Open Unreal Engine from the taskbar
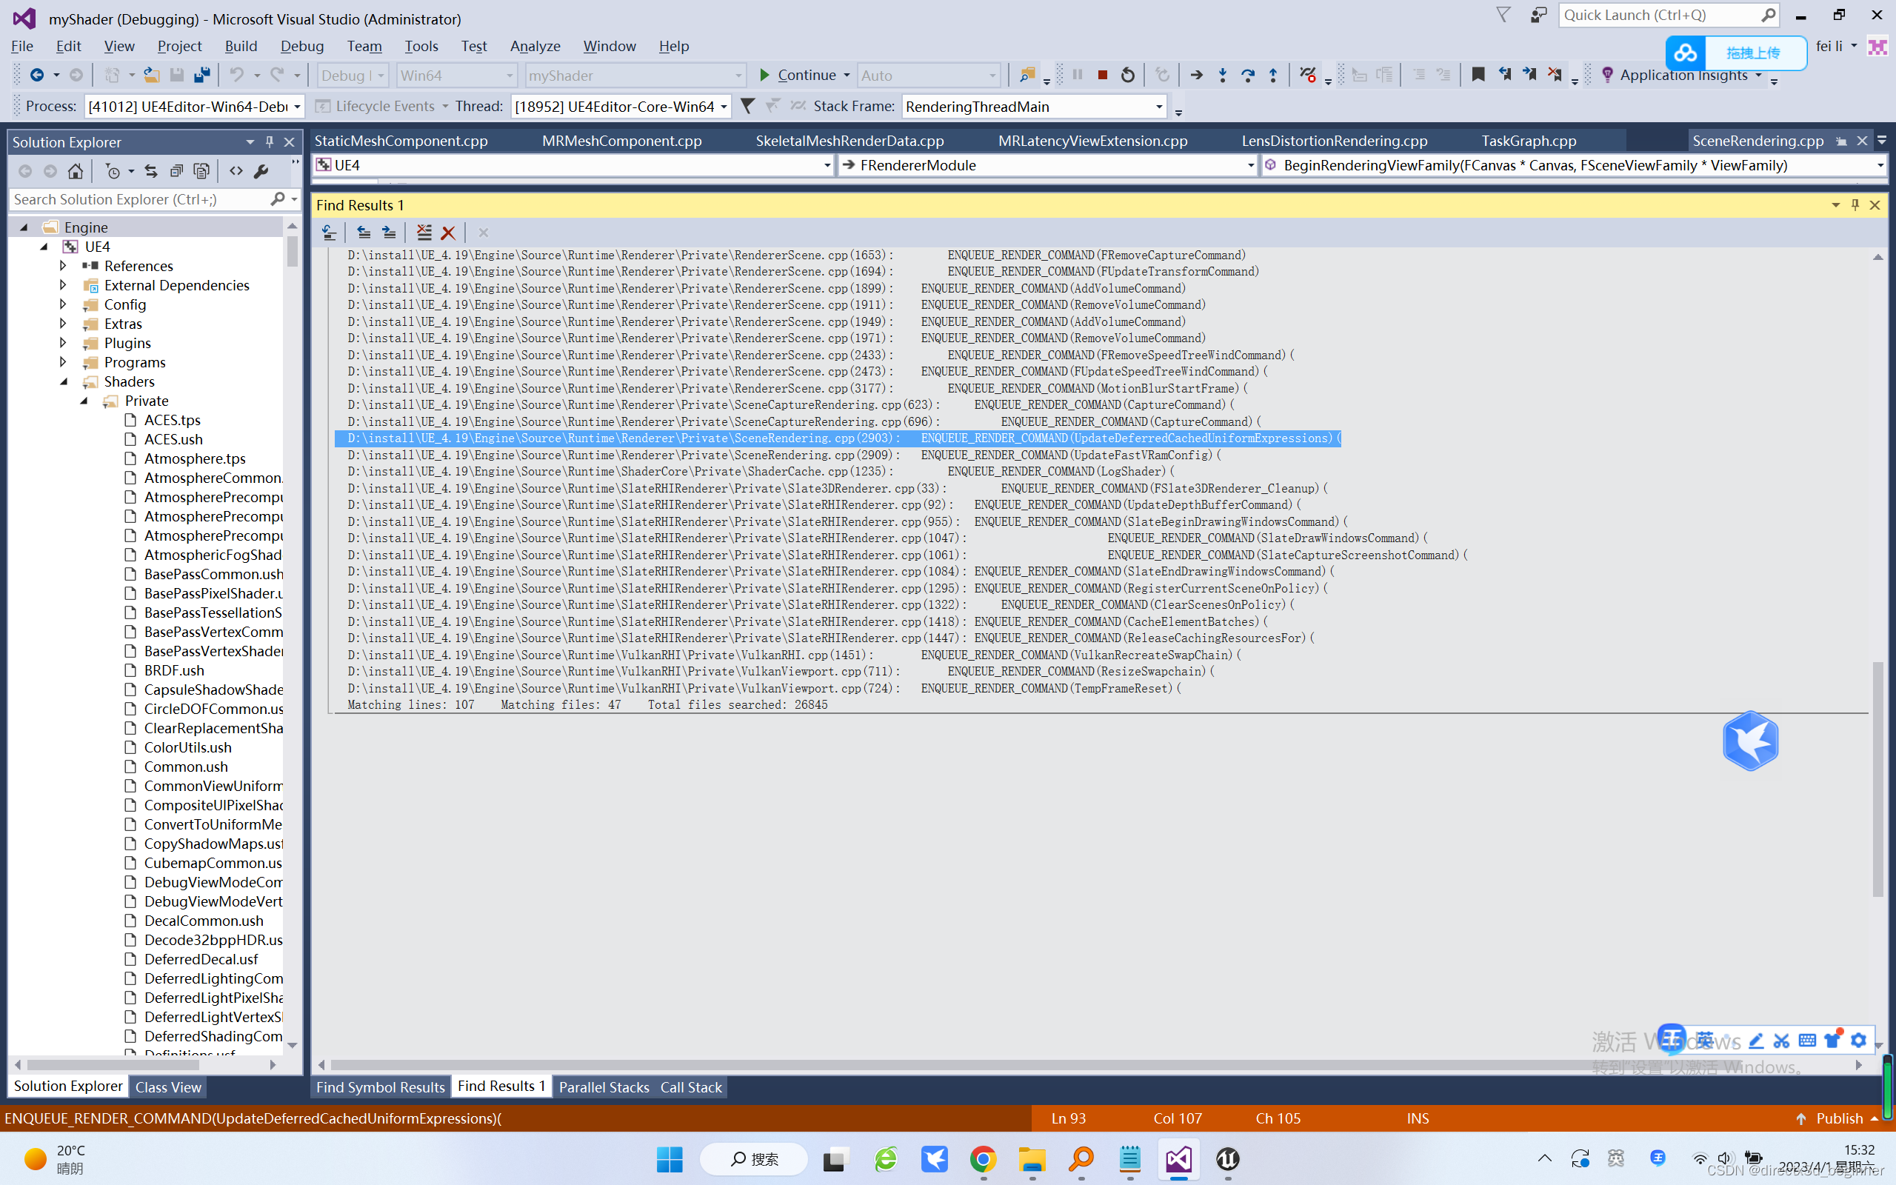The width and height of the screenshot is (1896, 1185). coord(1228,1158)
